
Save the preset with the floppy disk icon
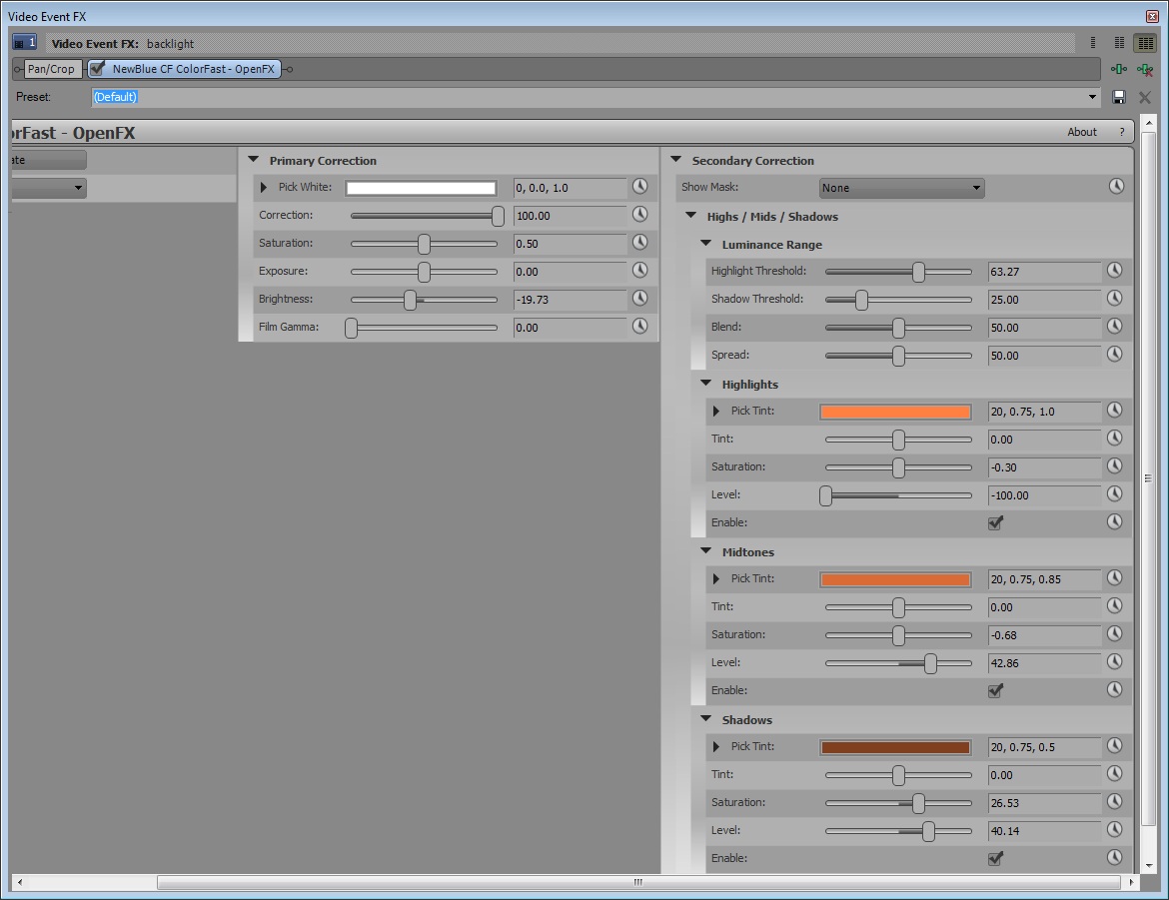(x=1119, y=97)
